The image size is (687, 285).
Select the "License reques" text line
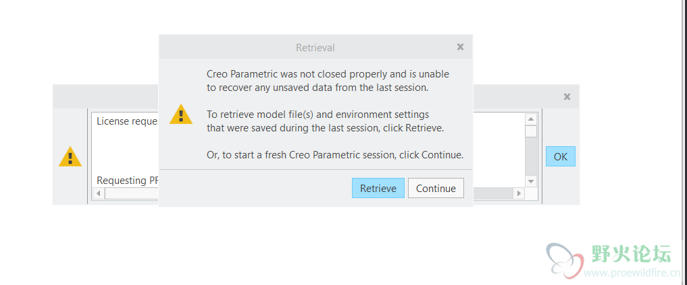pos(128,121)
